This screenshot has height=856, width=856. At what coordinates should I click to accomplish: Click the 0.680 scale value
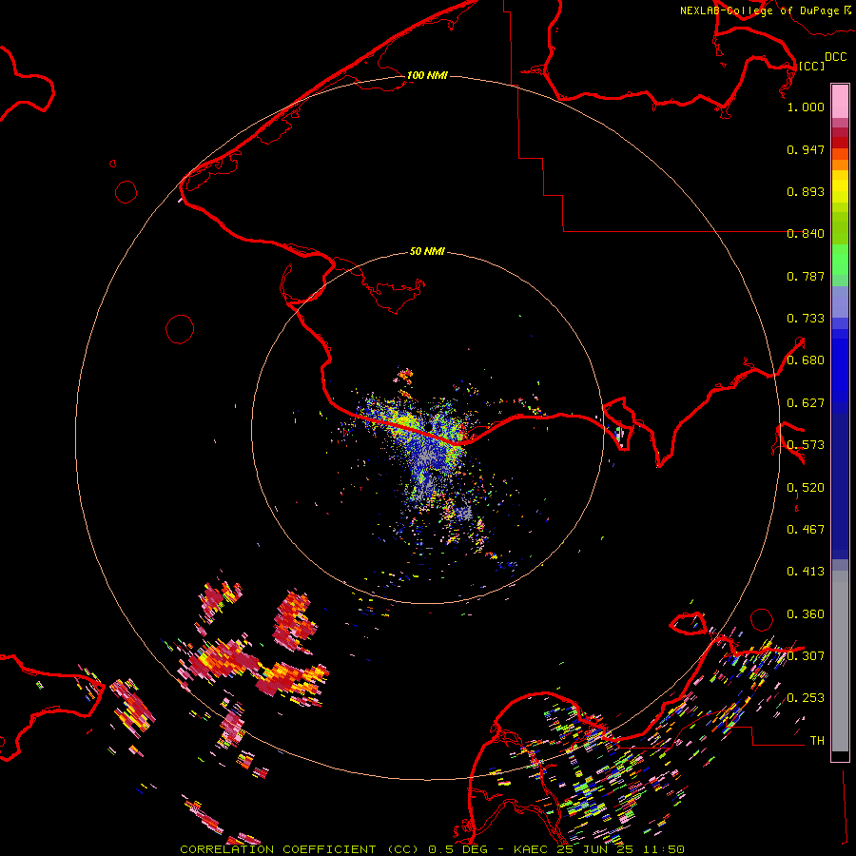pos(806,360)
